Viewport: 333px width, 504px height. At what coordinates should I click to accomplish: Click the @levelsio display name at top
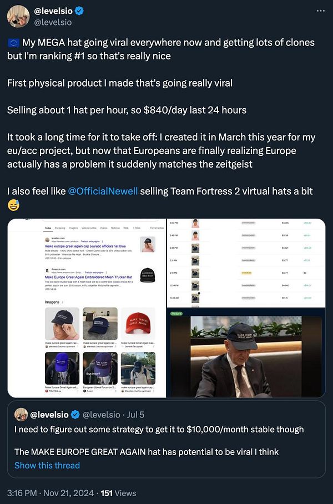pos(53,11)
